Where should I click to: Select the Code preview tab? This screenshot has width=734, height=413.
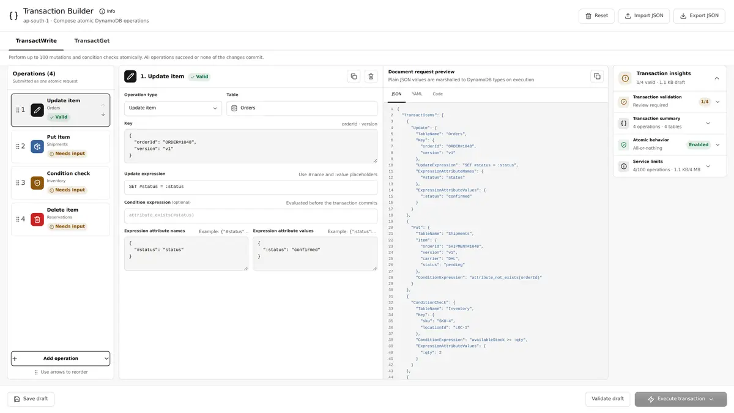[x=438, y=94]
